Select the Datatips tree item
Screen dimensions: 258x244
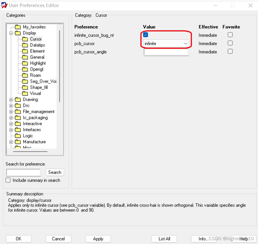(38, 45)
